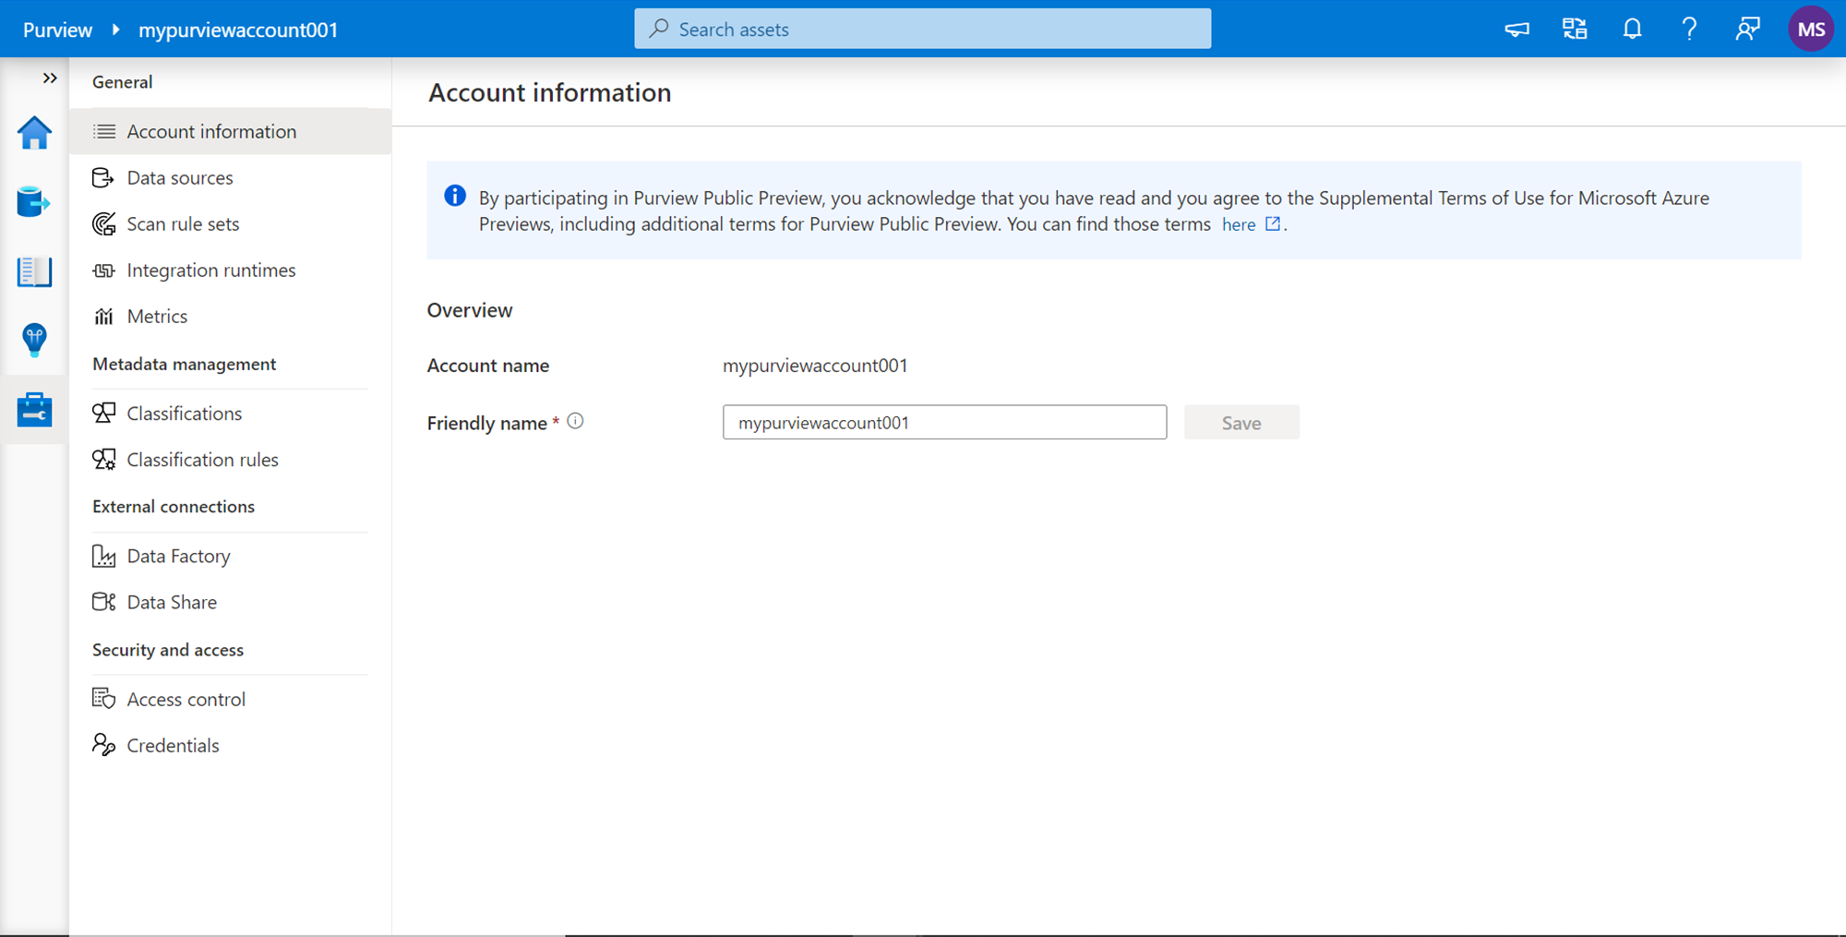The image size is (1846, 937).
Task: Select Data sources in the menu
Action: [x=180, y=177]
